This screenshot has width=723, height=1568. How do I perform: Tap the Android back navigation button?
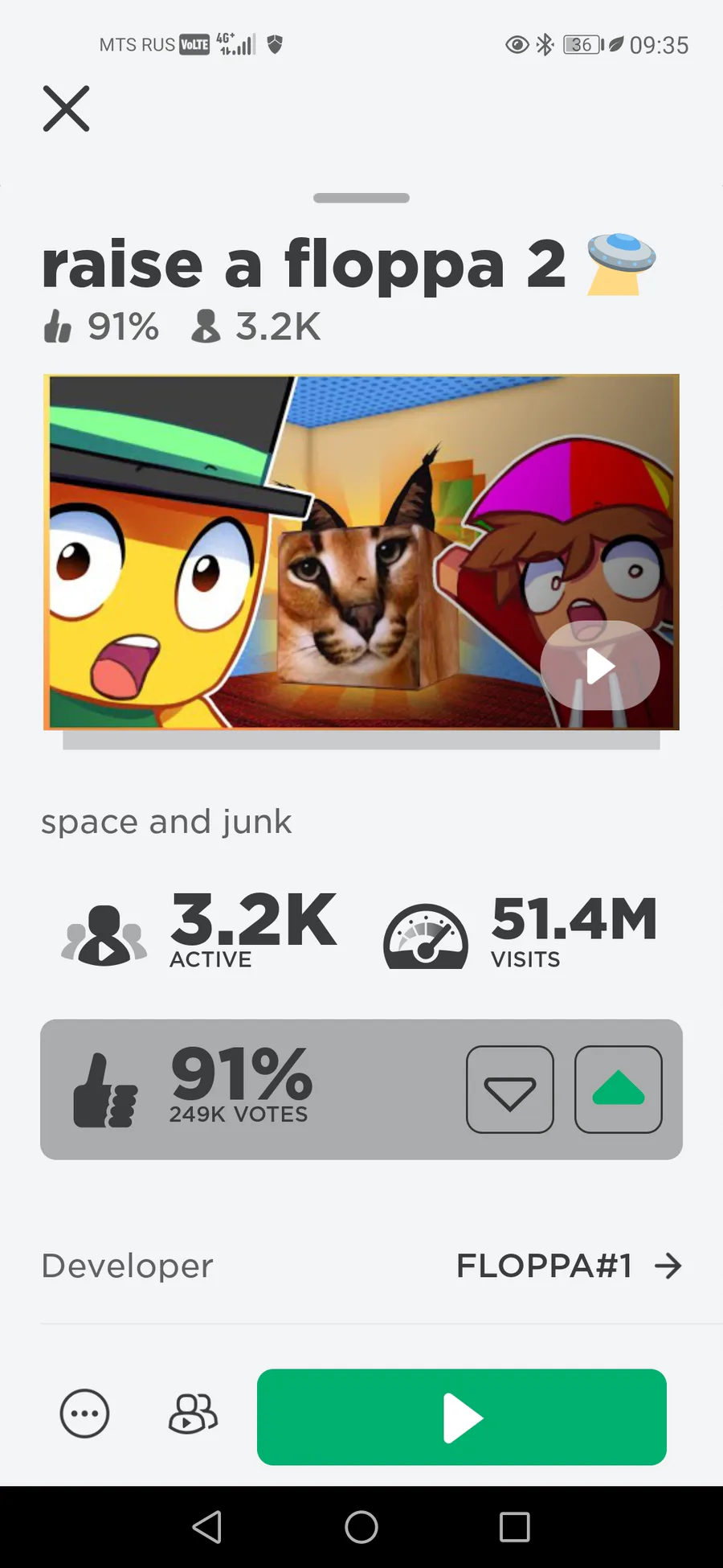pos(207,1527)
